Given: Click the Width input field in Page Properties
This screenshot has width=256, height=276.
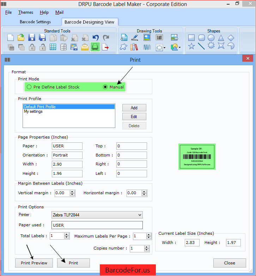Looking at the screenshot, I should pyautogui.click(x=67, y=164).
